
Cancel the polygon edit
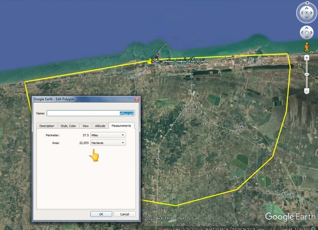click(124, 214)
